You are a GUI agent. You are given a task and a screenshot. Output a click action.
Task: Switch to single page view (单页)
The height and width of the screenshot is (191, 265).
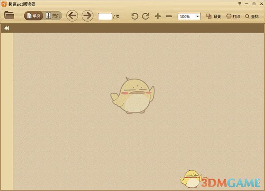[34, 16]
